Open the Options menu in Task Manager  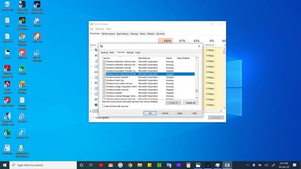pos(99,29)
